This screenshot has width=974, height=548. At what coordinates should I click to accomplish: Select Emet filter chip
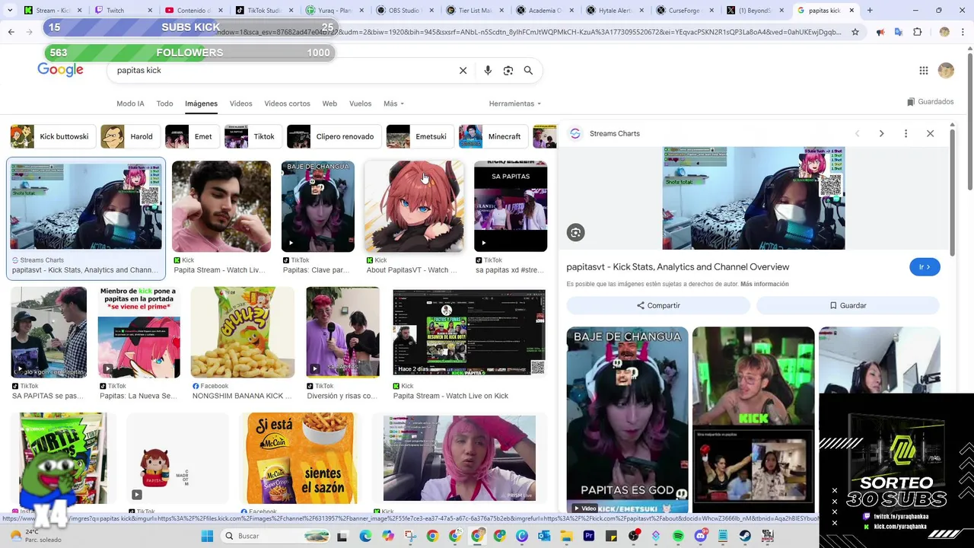pos(191,136)
